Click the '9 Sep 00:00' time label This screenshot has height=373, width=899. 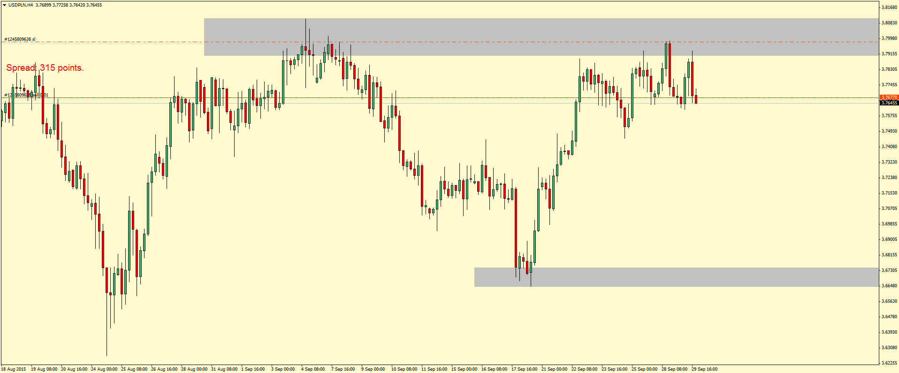(x=373, y=369)
